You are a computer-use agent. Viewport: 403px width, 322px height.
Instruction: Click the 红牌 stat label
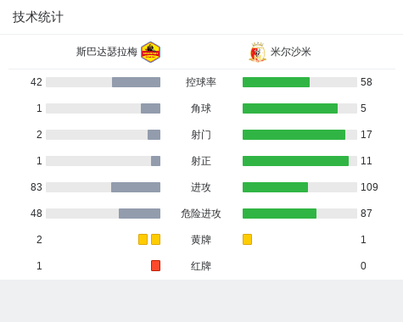[x=201, y=266]
